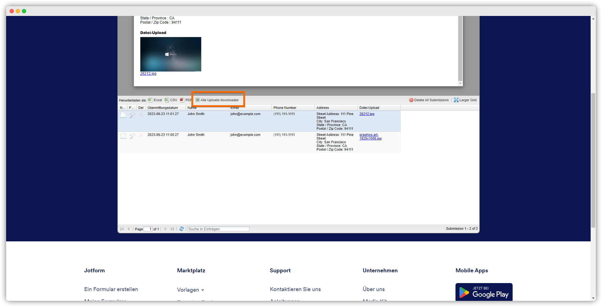Sort by Phone Number column header

click(285, 108)
